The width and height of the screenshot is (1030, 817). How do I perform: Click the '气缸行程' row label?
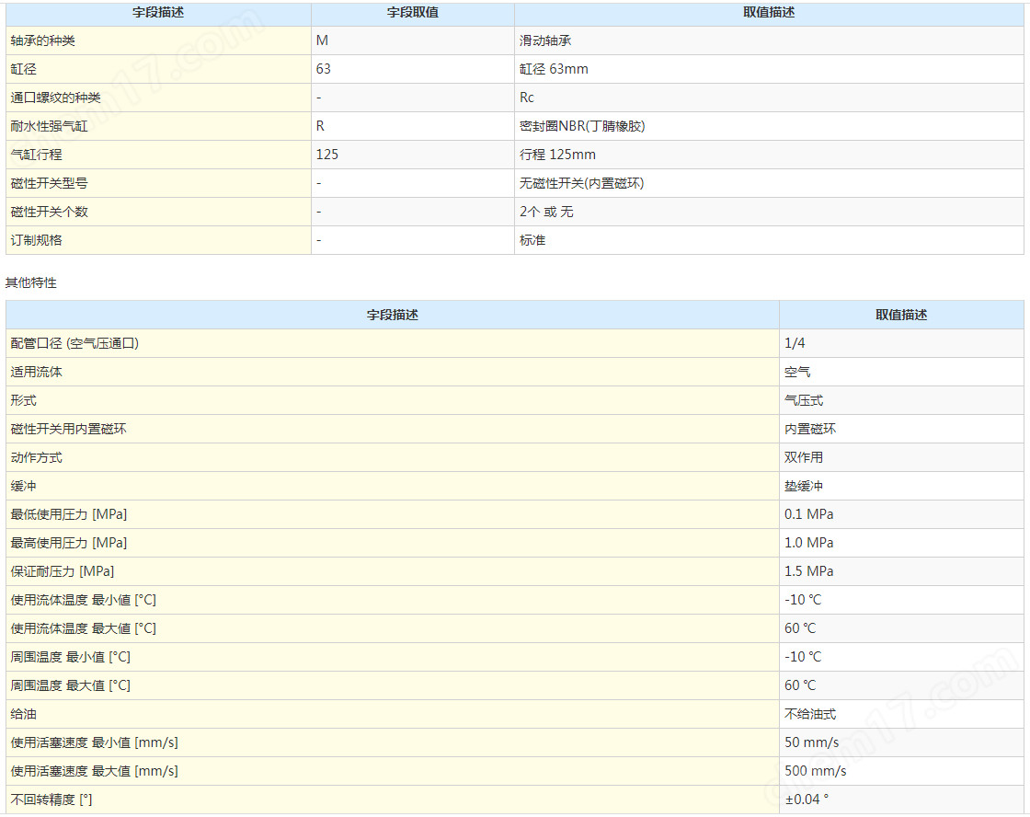pos(158,155)
